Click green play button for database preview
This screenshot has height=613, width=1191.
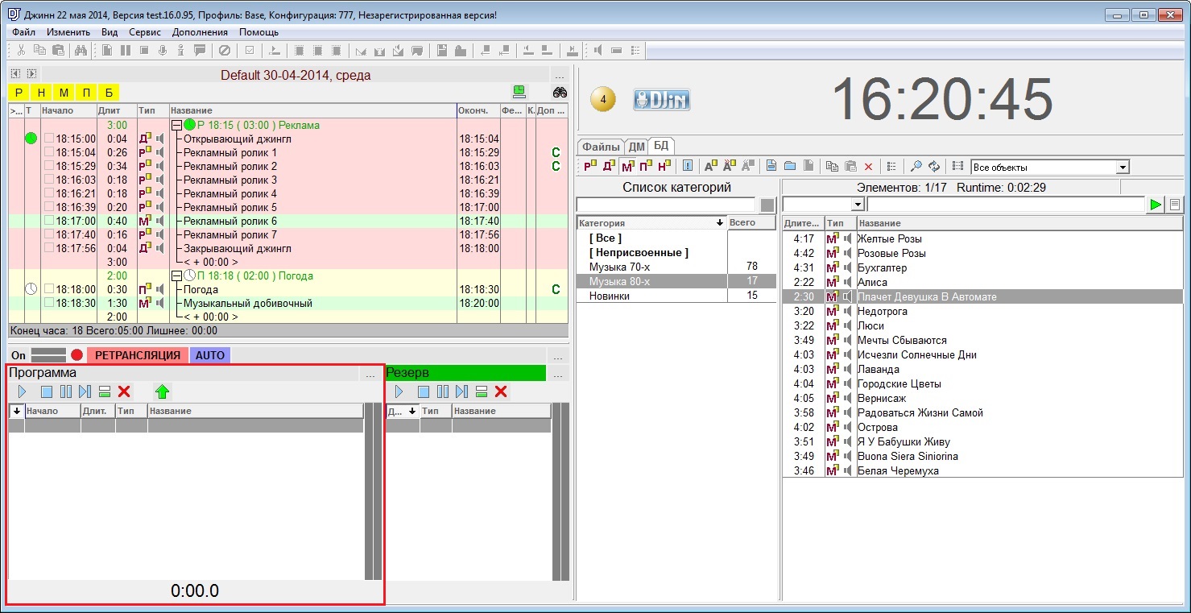pos(1156,205)
